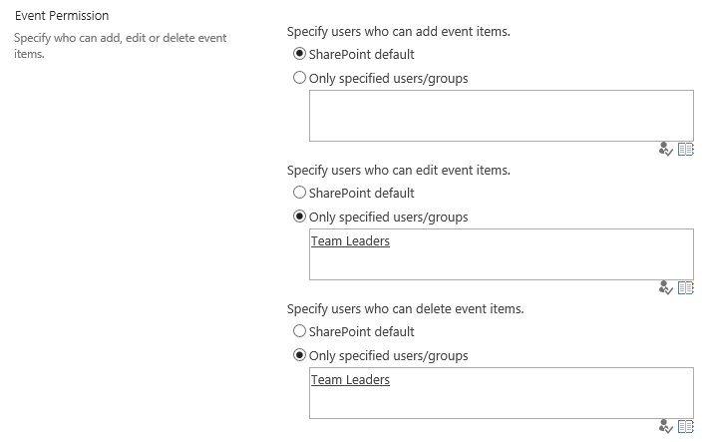
Task: Click Team Leaders entry in edit users box
Action: pos(350,241)
